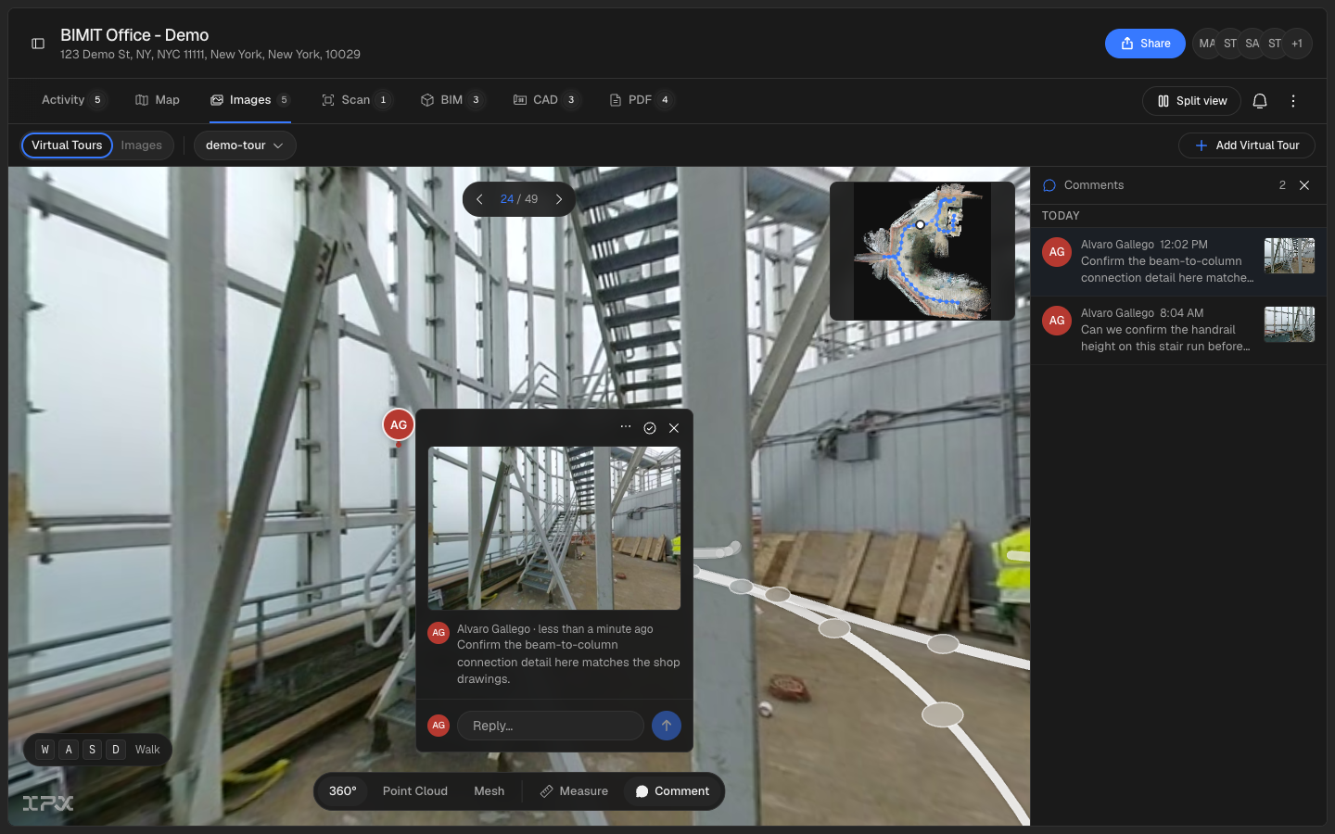Switch to the Scan tab
The width and height of the screenshot is (1335, 834).
pos(356,100)
